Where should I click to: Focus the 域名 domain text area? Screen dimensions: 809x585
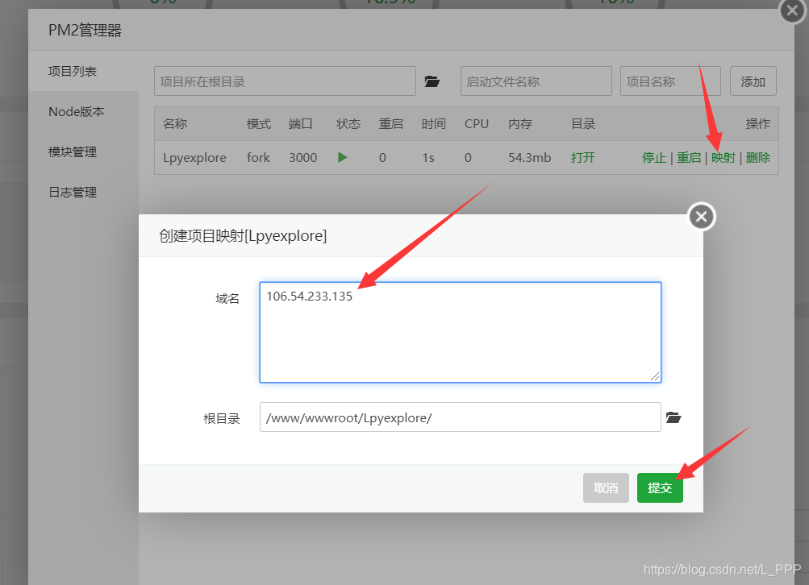point(461,333)
